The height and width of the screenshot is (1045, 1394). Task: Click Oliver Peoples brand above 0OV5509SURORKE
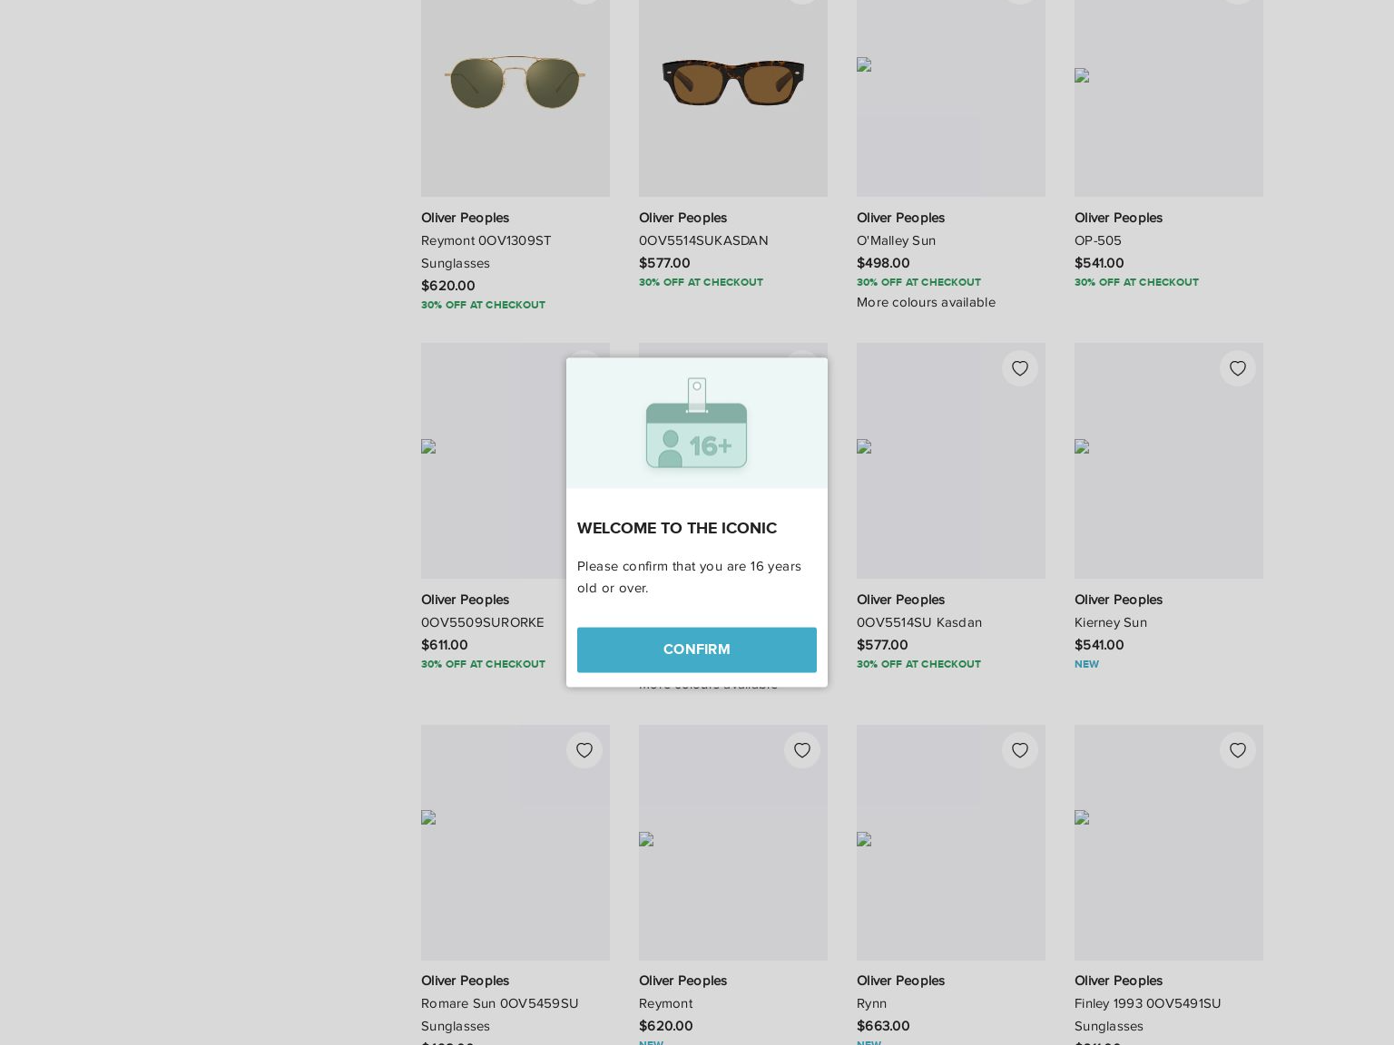tap(465, 600)
